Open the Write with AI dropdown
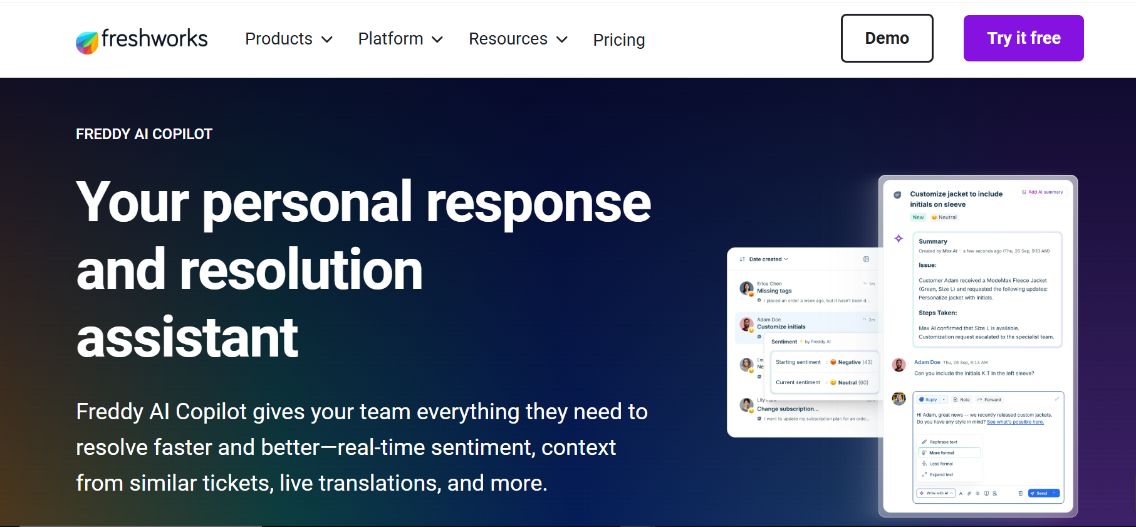Screen dimensions: 1136x527 click(x=936, y=493)
